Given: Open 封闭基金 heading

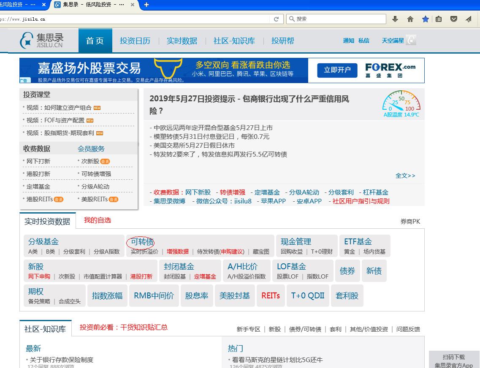Looking at the screenshot, I should click(x=179, y=267).
